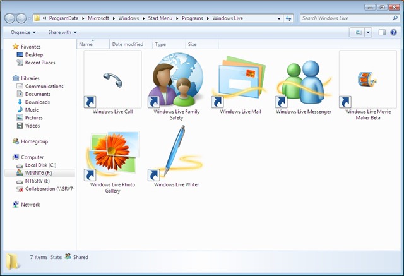Open the Documents library

[x=38, y=94]
